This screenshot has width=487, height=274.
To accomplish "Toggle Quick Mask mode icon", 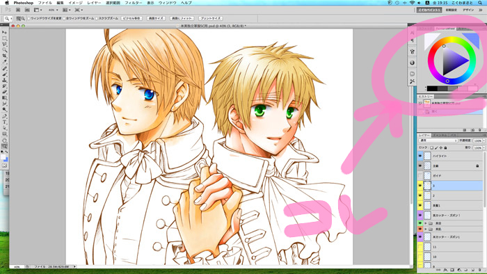I will point(4,166).
